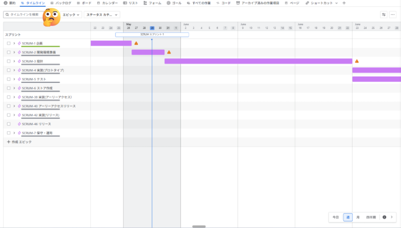Screen dimensions: 401x228
Task: Click the 今日 button
Action: coord(336,217)
